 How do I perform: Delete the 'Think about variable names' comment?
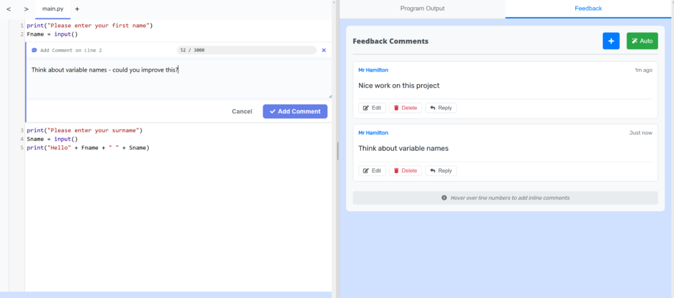pyautogui.click(x=404, y=170)
